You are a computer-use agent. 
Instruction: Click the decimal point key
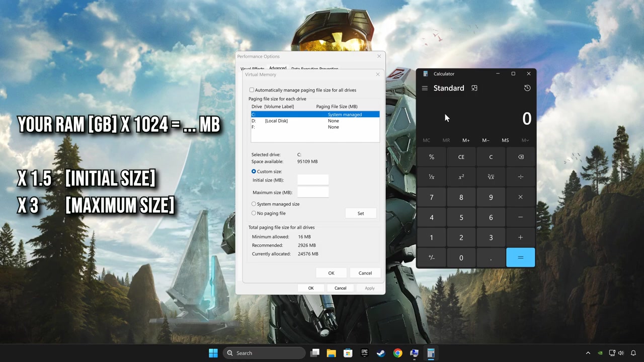[491, 257]
